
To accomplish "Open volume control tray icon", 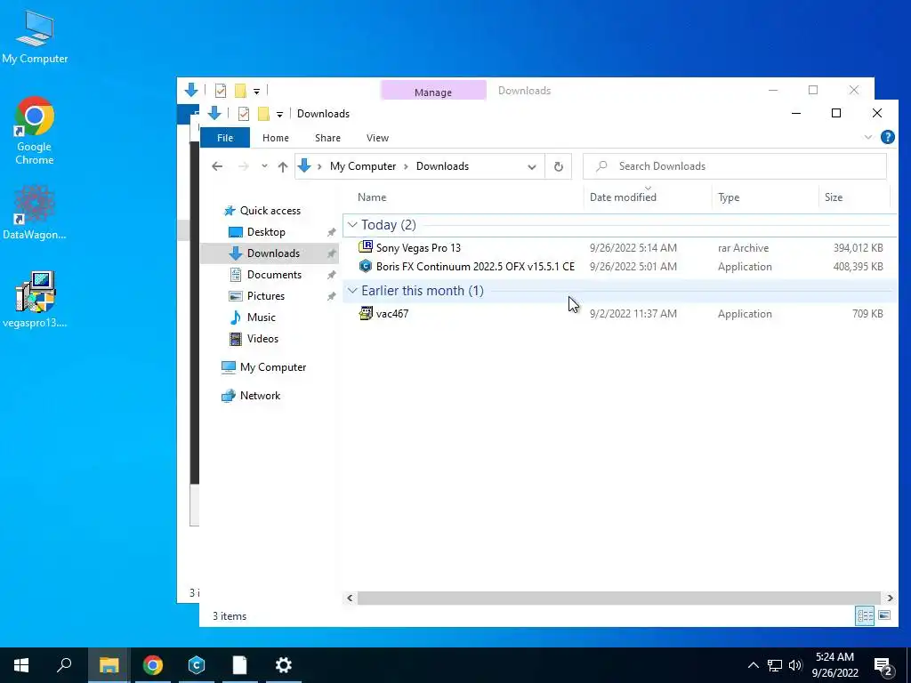I will [x=795, y=665].
